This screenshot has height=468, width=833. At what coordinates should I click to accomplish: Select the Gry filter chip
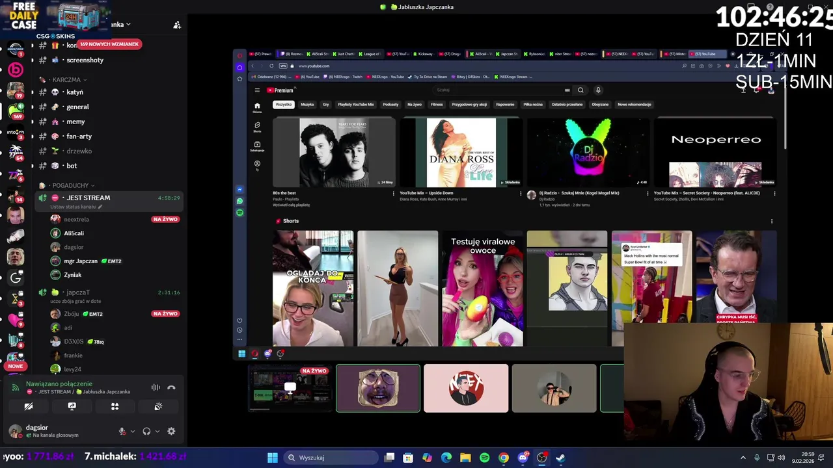(x=326, y=104)
